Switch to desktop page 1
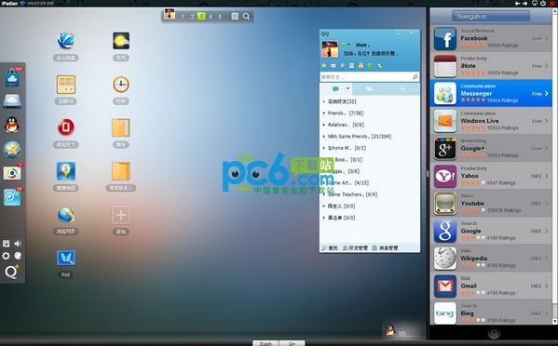 point(183,17)
